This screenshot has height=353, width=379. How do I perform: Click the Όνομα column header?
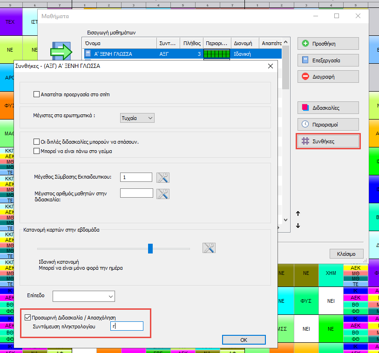click(119, 42)
